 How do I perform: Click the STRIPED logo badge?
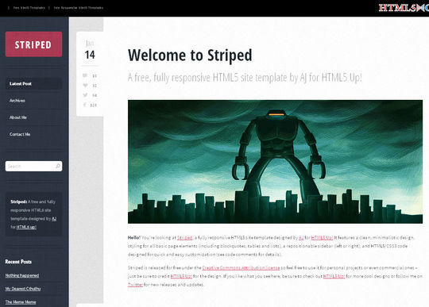pyautogui.click(x=33, y=44)
